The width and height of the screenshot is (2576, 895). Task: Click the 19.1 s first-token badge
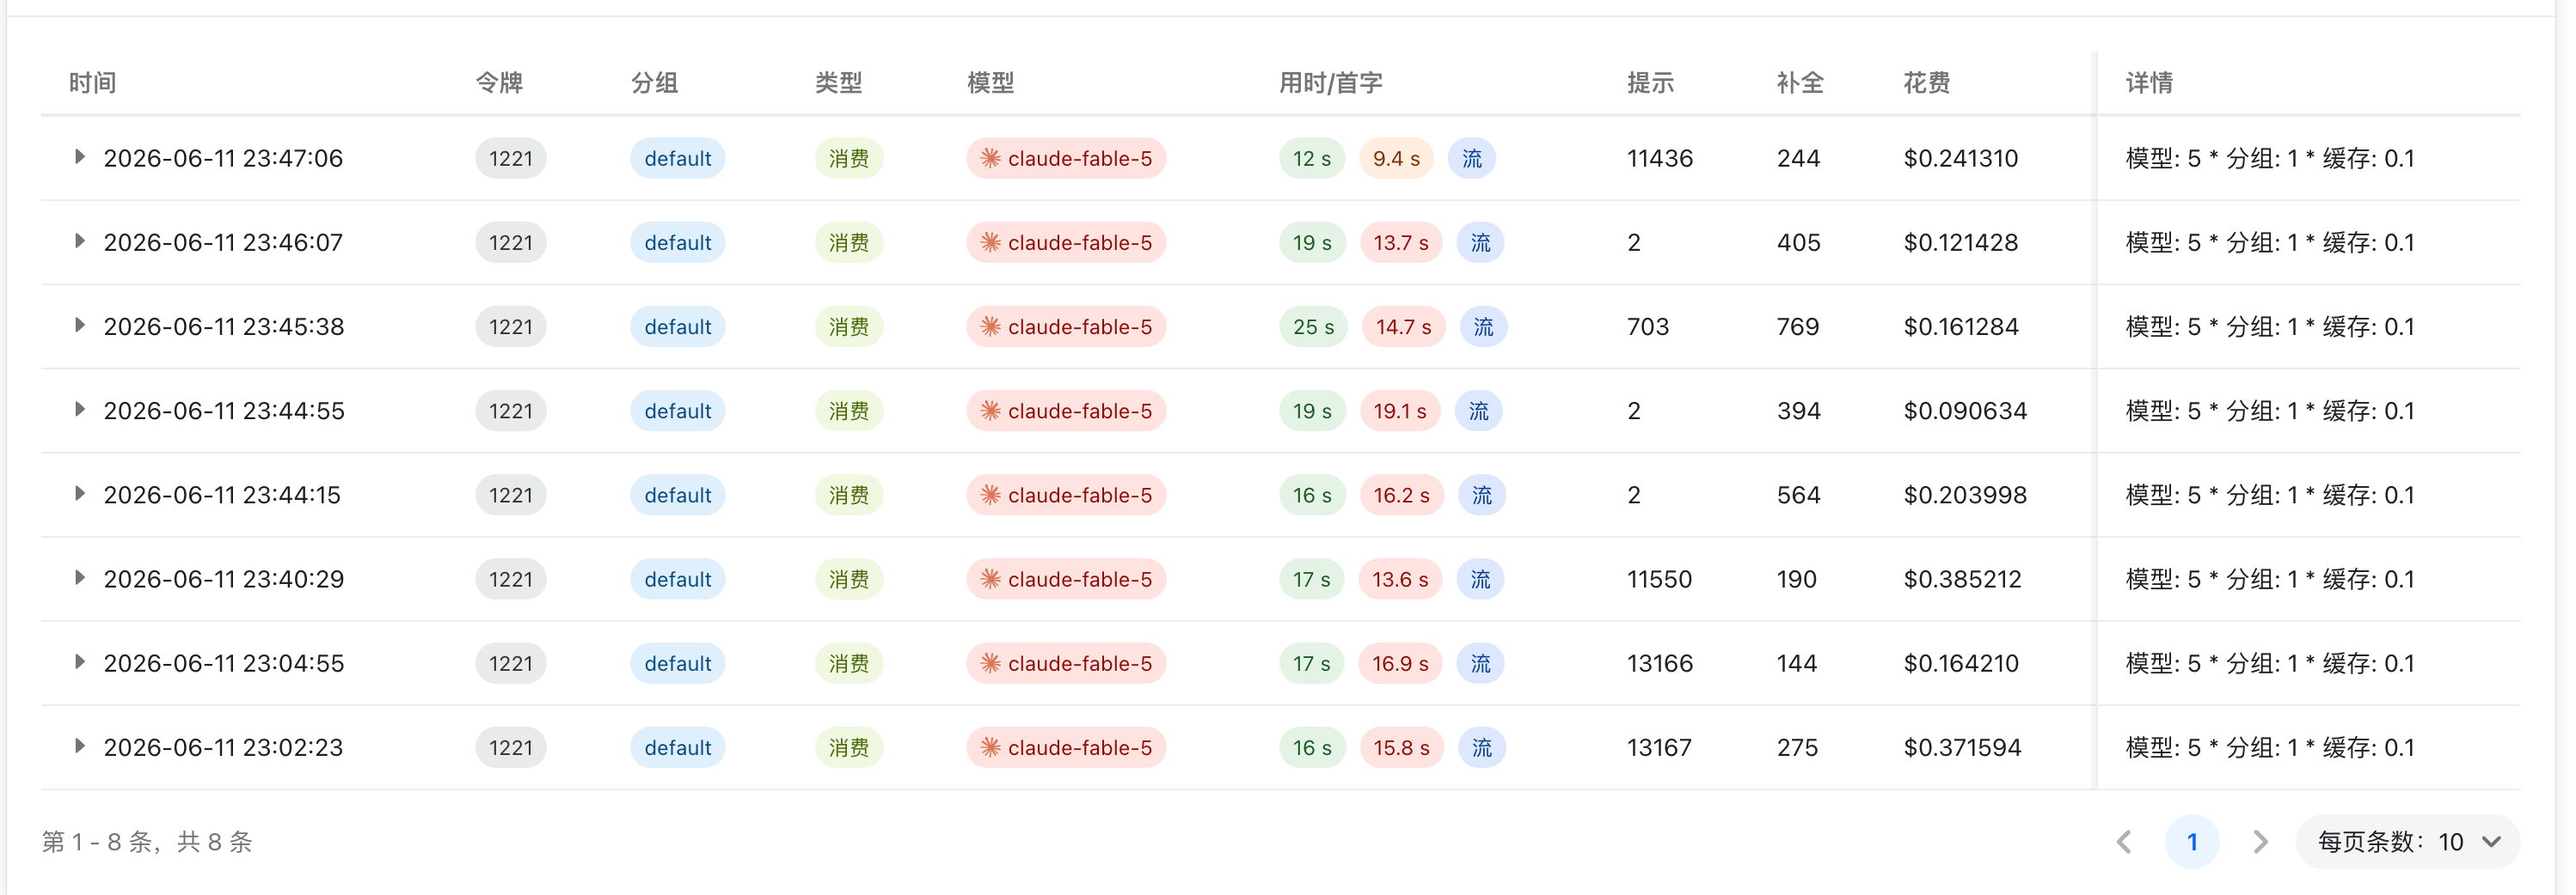click(1399, 411)
